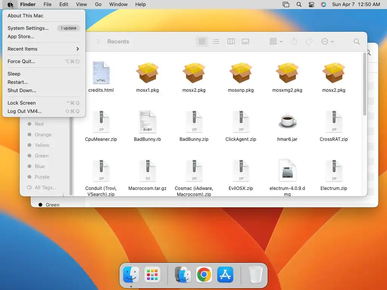Viewport: 387px width, 290px height.
Task: Select the CrossRAT.zip archive icon
Action: (x=334, y=122)
